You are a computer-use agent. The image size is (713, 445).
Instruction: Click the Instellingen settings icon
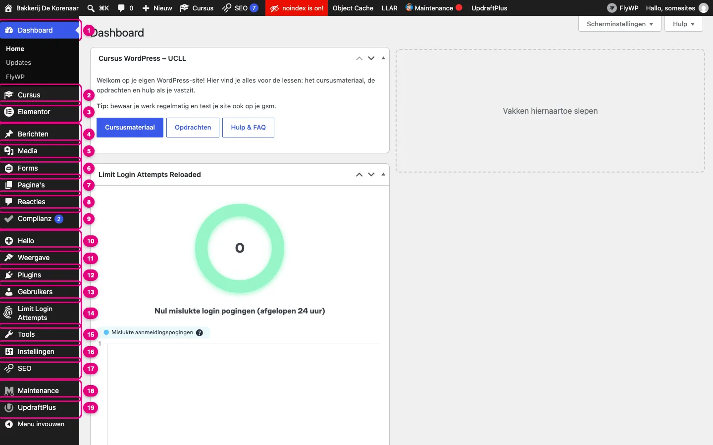pos(9,352)
